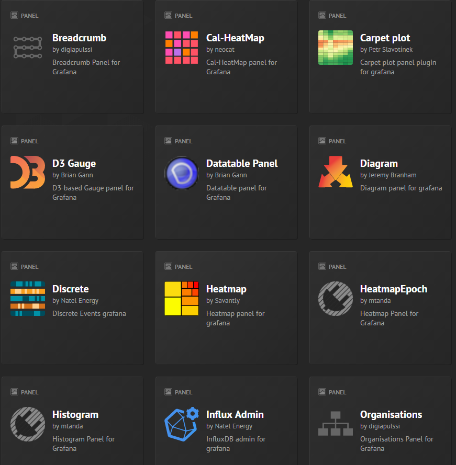Click the Heatmap yellow-orange treemap icon
Viewport: 456px width, 465px height.
click(x=182, y=299)
